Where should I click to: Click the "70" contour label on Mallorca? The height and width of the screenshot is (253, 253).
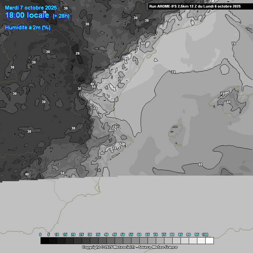222,94
